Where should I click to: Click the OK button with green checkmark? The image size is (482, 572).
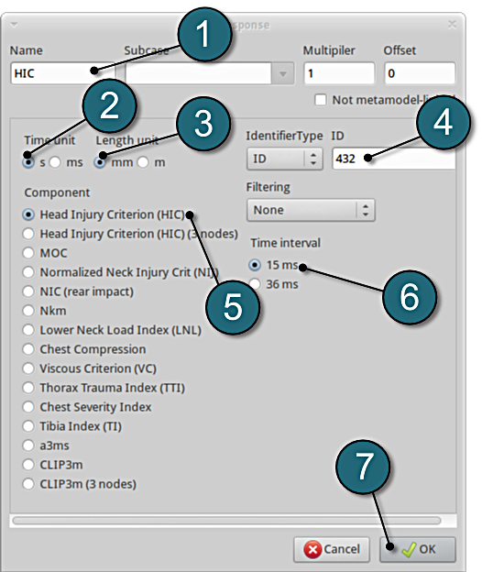coord(418,549)
